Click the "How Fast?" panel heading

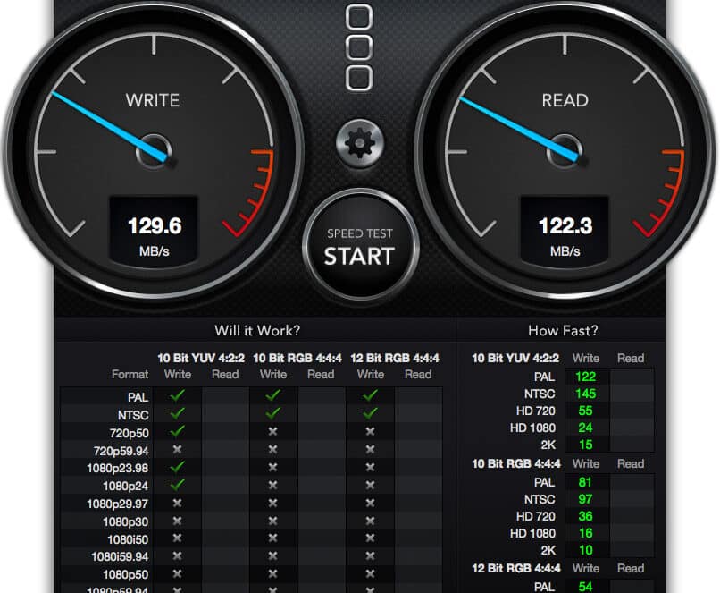click(563, 331)
